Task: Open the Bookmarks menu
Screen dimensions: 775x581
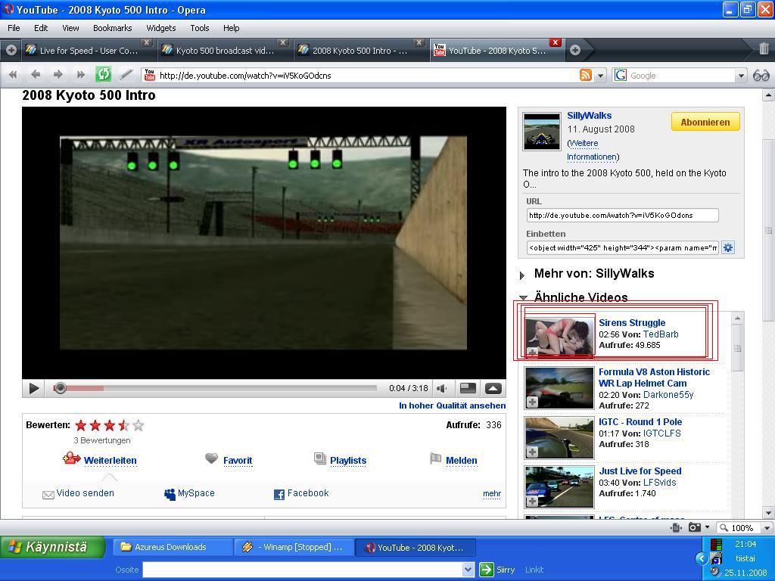Action: point(112,28)
